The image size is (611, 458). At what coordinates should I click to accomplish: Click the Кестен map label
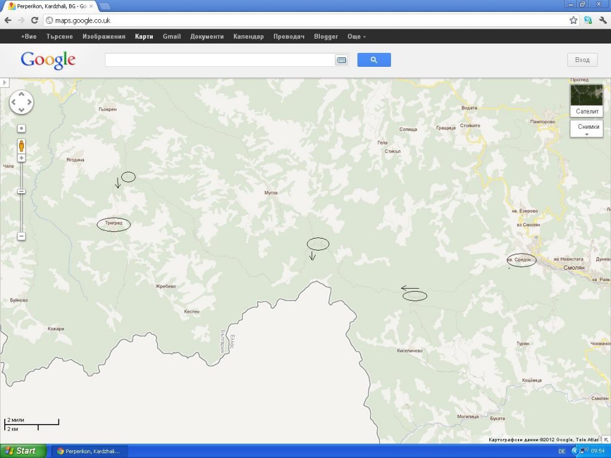click(192, 311)
